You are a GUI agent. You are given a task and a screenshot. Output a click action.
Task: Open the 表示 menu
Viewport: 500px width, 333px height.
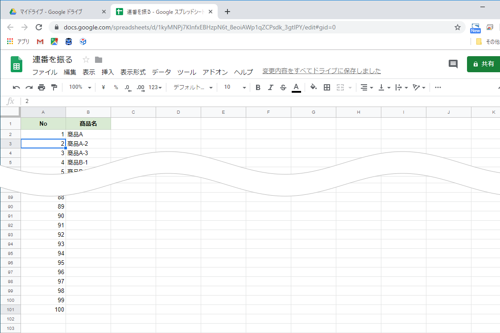(x=89, y=72)
